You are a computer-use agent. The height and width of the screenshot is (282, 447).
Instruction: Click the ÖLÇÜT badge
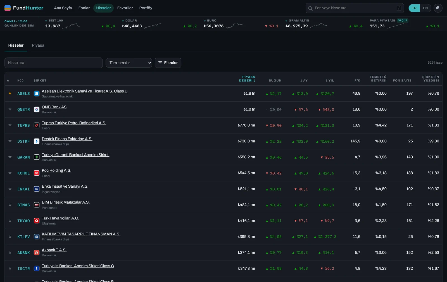coord(403,20)
